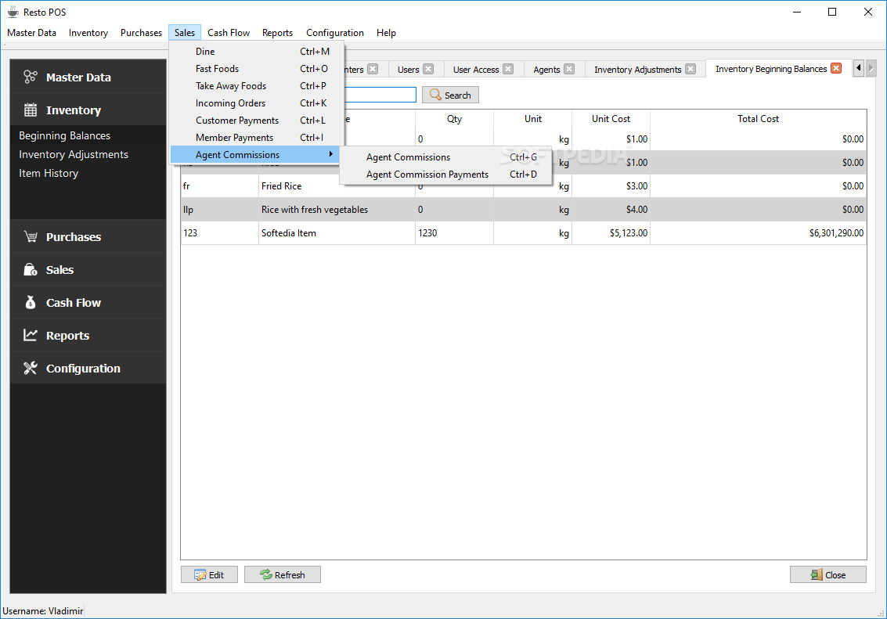
Task: Select Agent Commissions in the submenu
Action: point(445,157)
